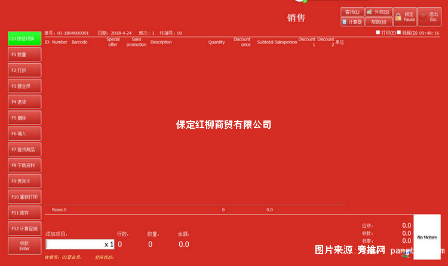
Task: Click the date 2018-4-24
Action: [121, 33]
